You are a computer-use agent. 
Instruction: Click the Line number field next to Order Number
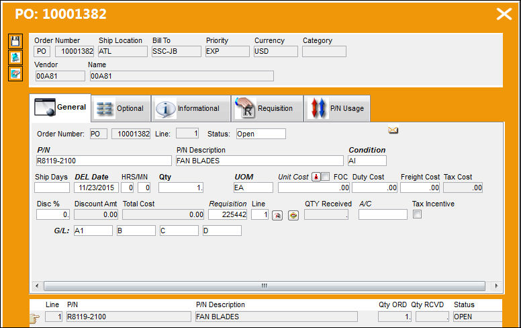tap(187, 133)
